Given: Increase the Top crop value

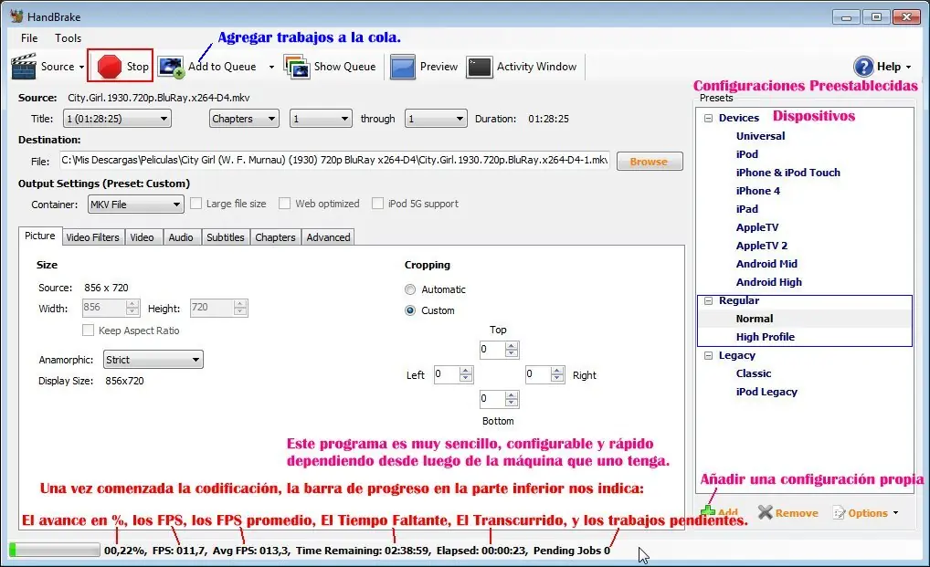Looking at the screenshot, I should 512,346.
